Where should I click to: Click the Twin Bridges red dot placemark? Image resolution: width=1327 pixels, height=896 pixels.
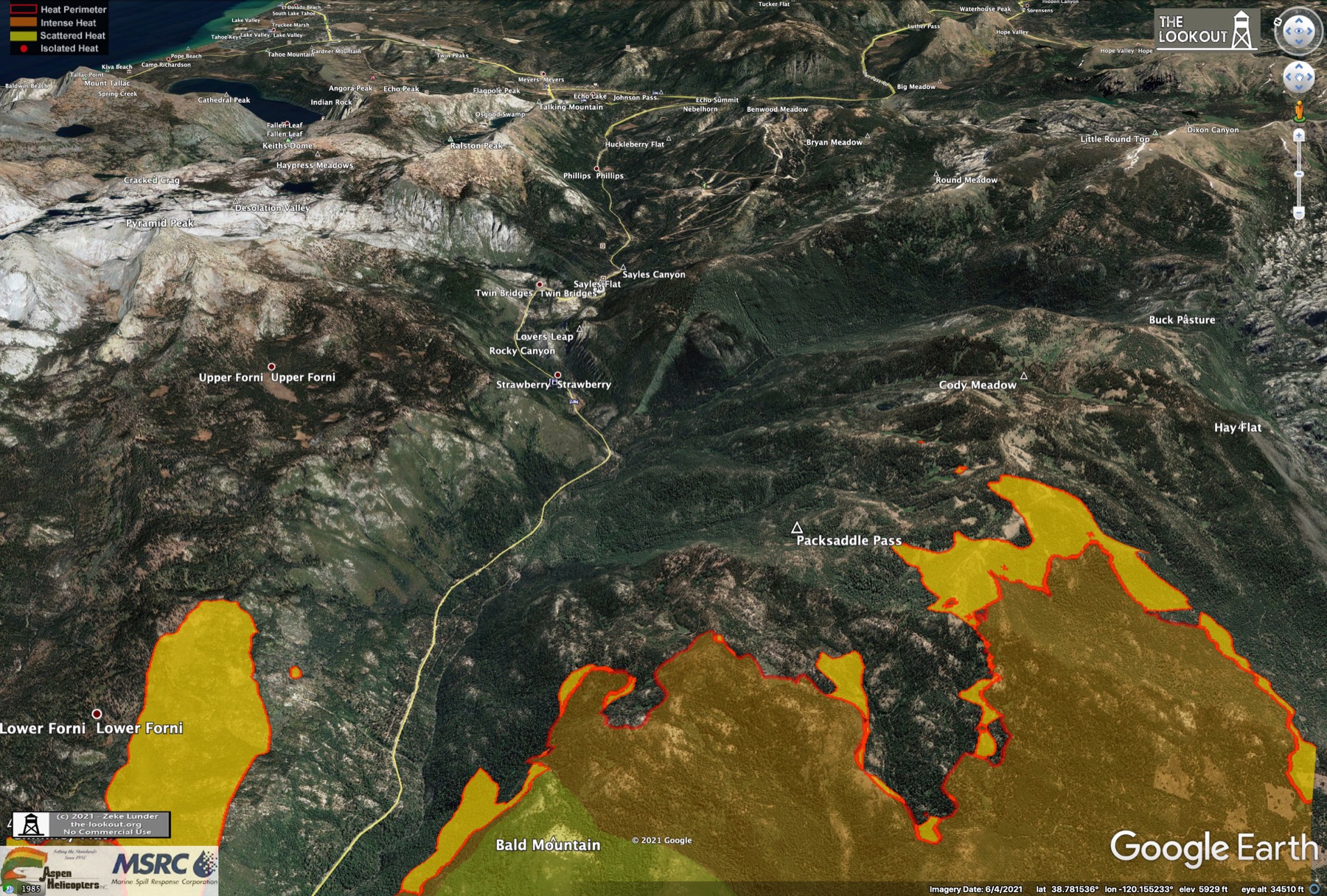[x=540, y=284]
